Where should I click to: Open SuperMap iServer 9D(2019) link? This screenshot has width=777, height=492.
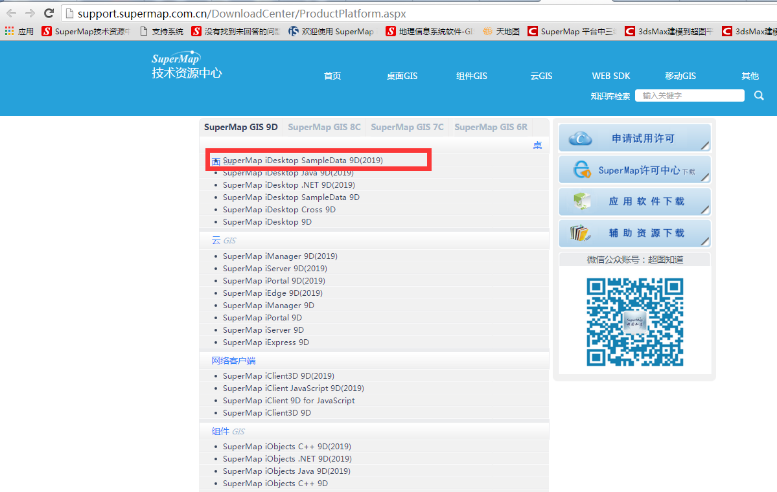coord(275,268)
